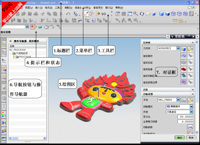
Task: Click the green 确定 button
Action: (x=180, y=138)
